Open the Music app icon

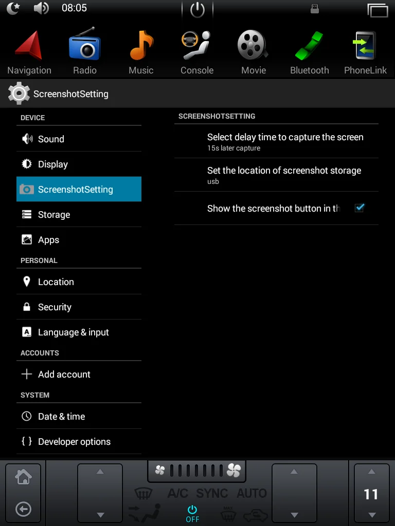[141, 45]
